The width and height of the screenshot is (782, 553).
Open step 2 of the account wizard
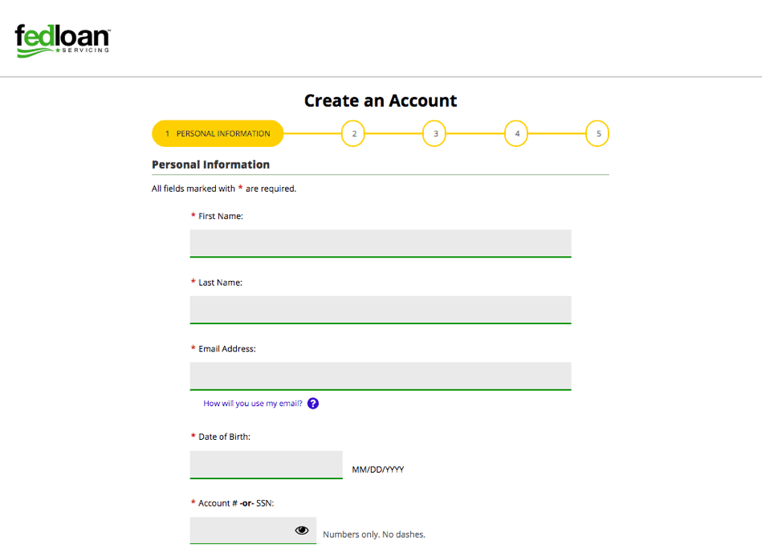353,133
